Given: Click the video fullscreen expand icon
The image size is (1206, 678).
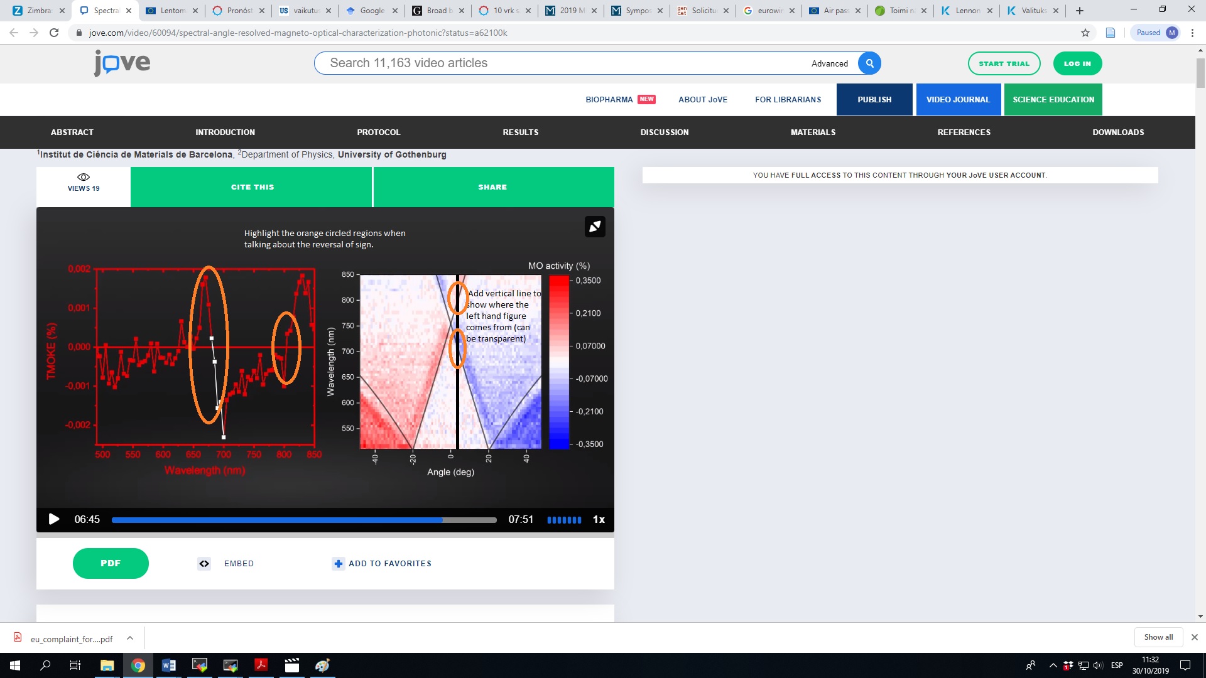Looking at the screenshot, I should pyautogui.click(x=595, y=227).
